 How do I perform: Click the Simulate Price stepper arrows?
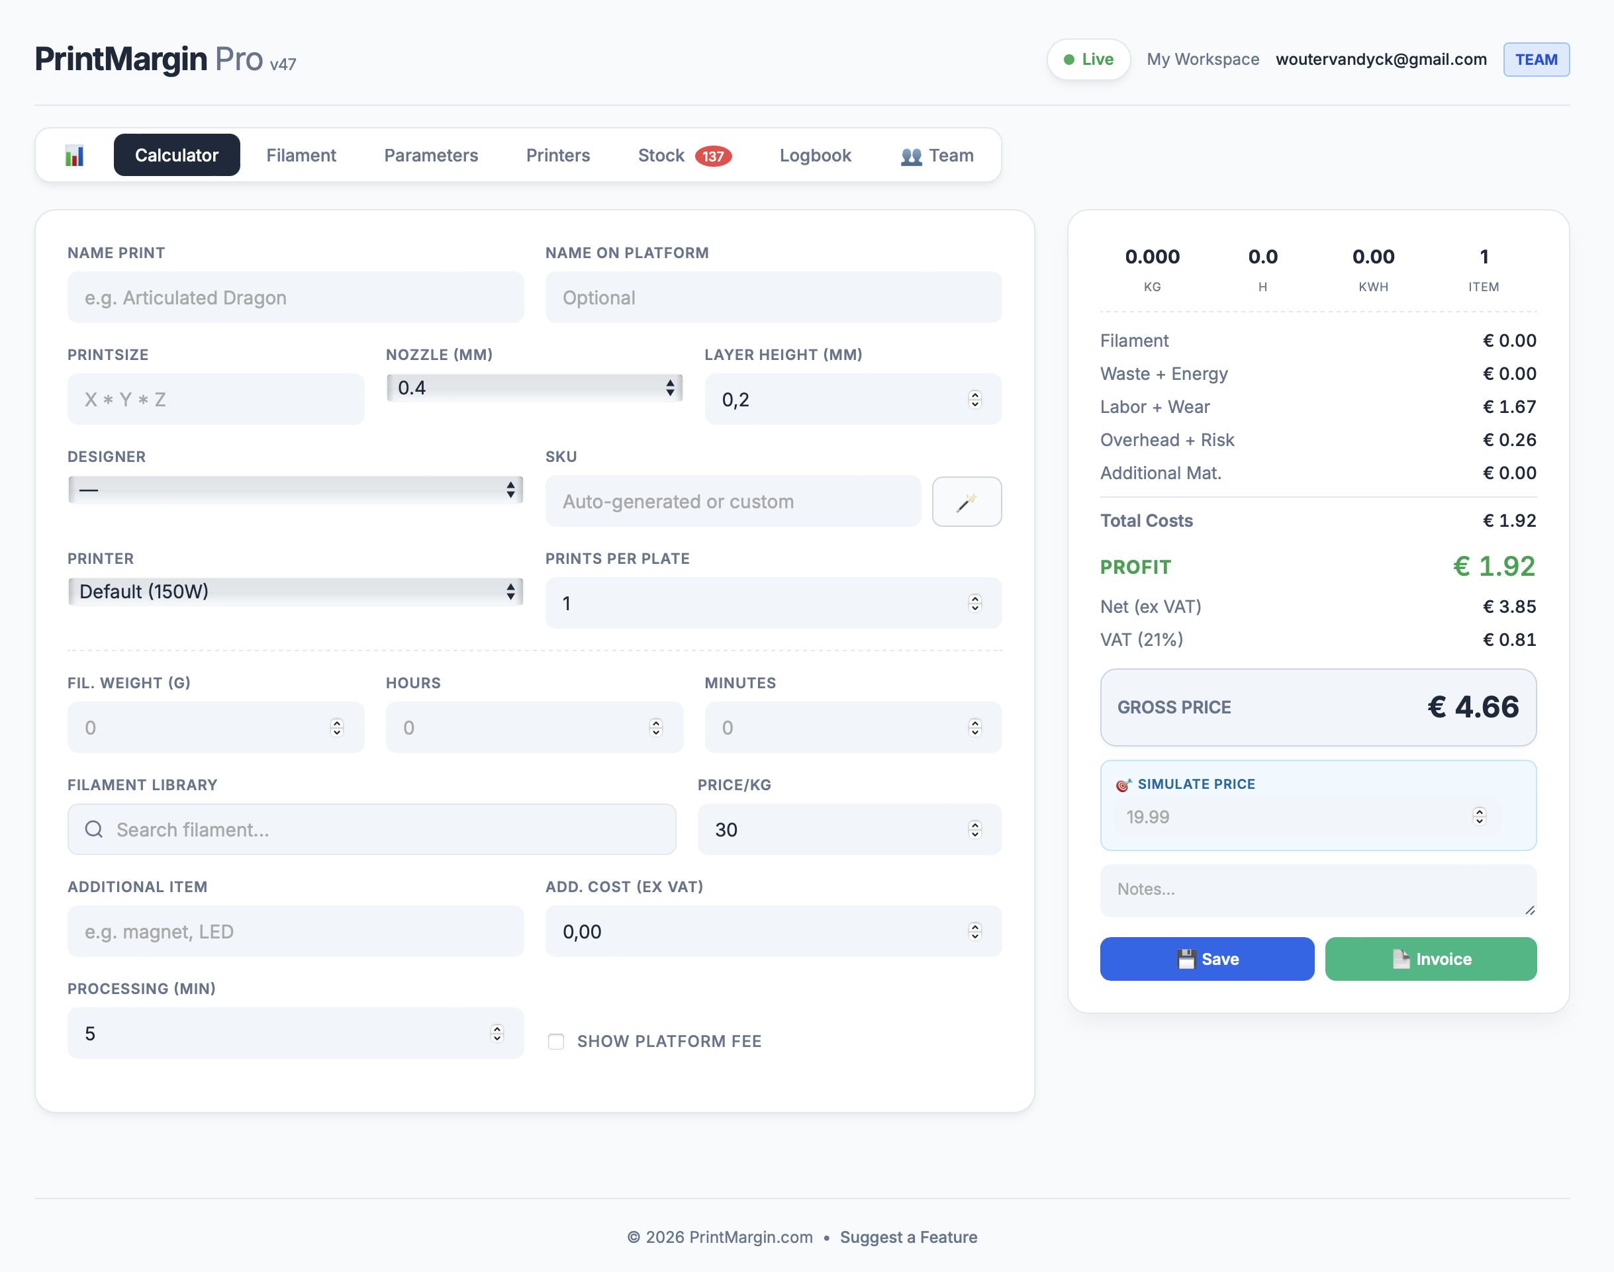(1479, 816)
